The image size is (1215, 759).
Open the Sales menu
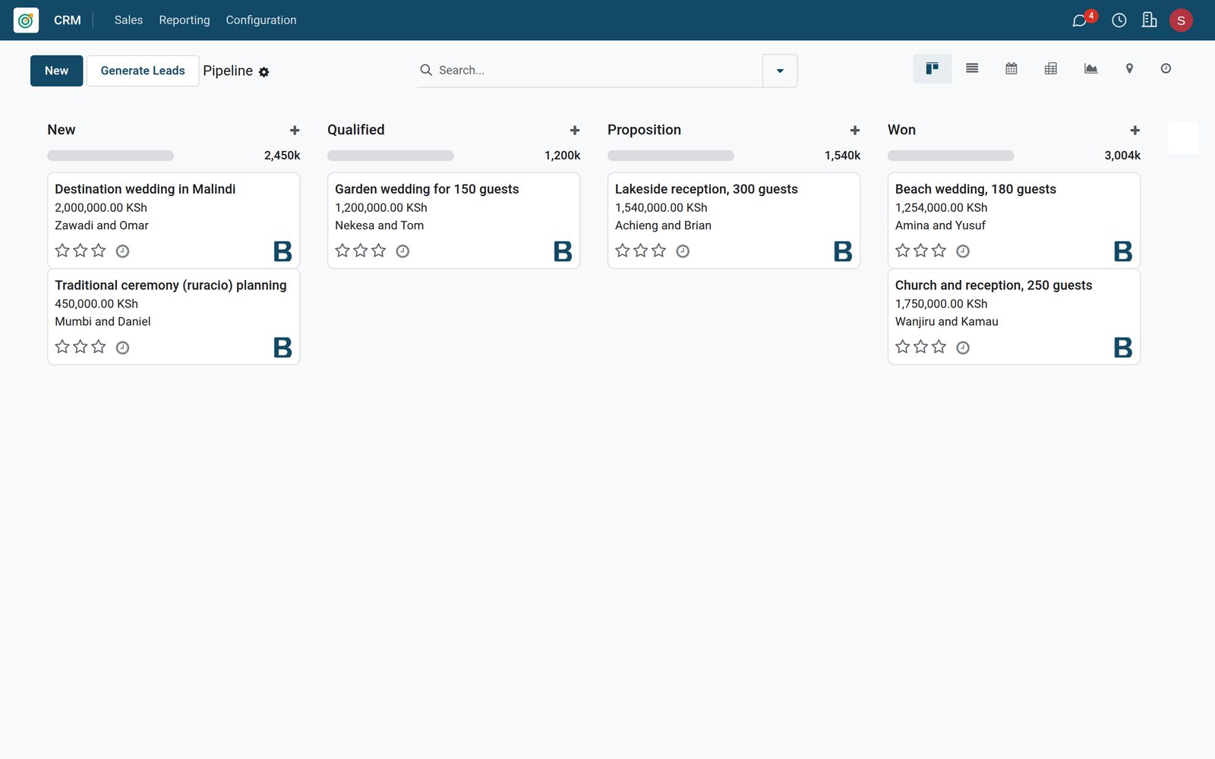click(x=128, y=20)
